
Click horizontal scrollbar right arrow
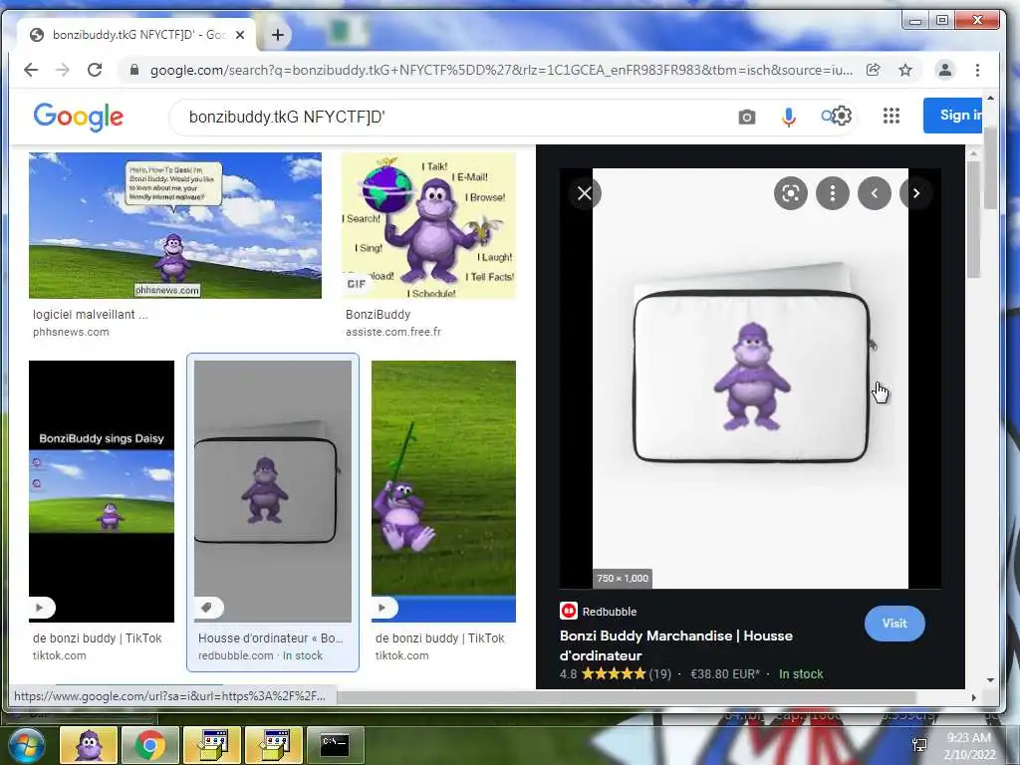(x=974, y=697)
